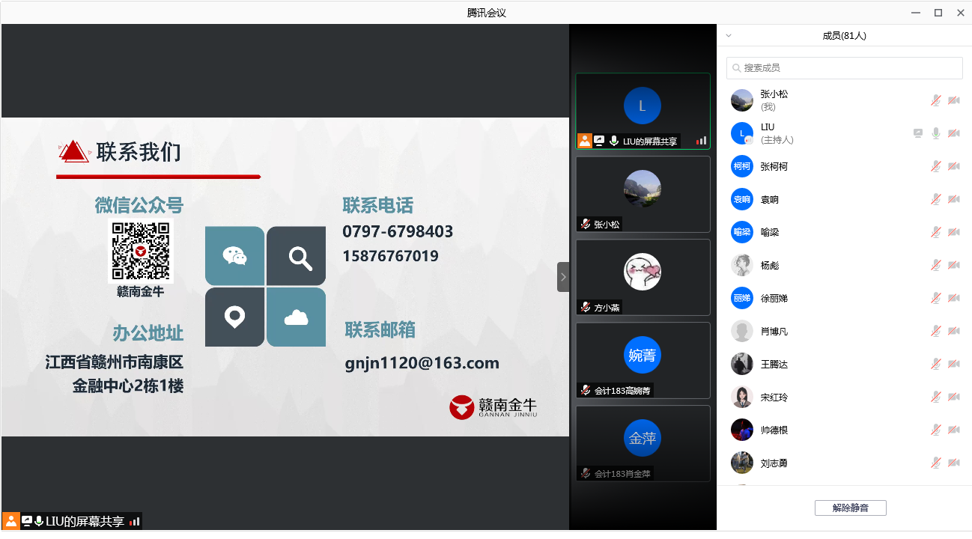The image size is (972, 539).
Task: Collapse the 成员 panel using its header chevron
Action: tap(729, 35)
